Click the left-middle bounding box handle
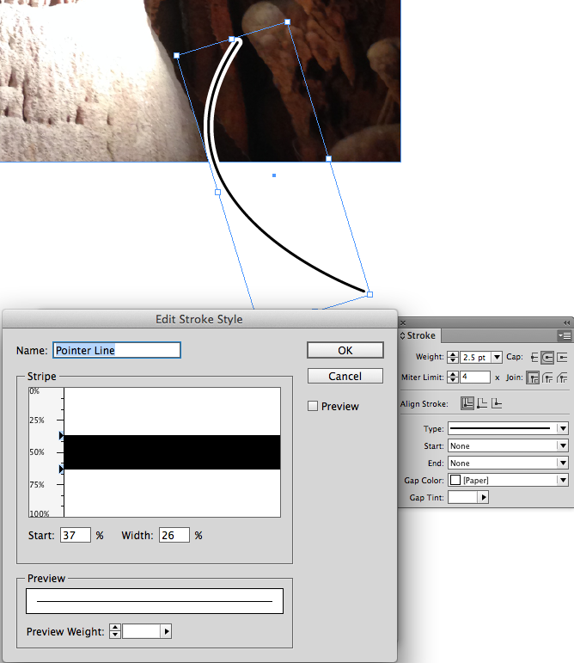This screenshot has width=574, height=663. 218,192
